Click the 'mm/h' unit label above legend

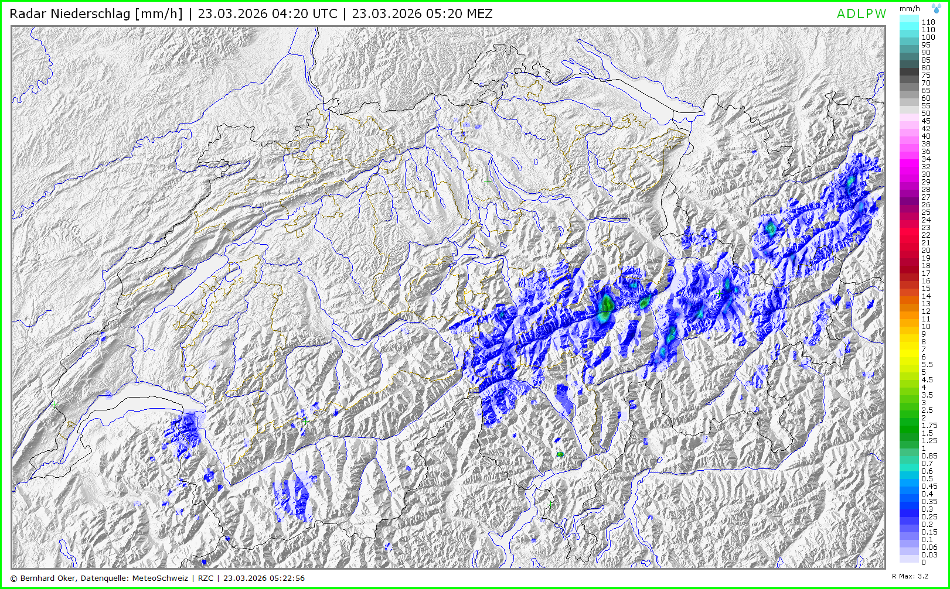910,8
